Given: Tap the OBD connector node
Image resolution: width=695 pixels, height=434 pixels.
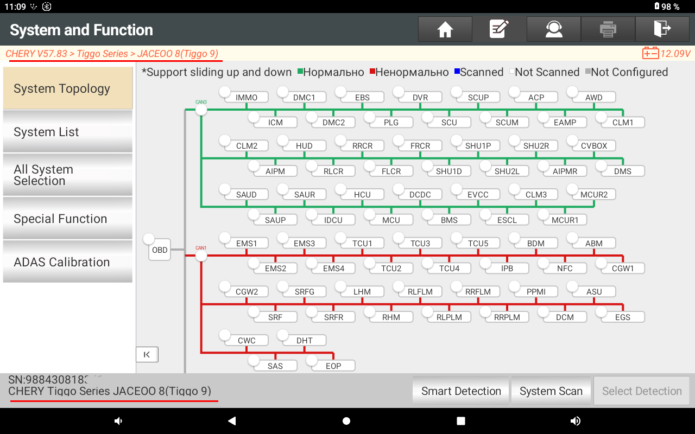Looking at the screenshot, I should [x=160, y=250].
